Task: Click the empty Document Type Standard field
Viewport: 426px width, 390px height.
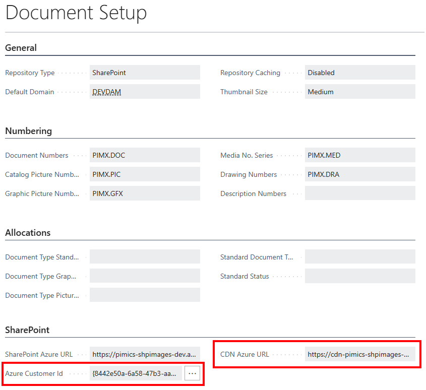Action: (145, 256)
